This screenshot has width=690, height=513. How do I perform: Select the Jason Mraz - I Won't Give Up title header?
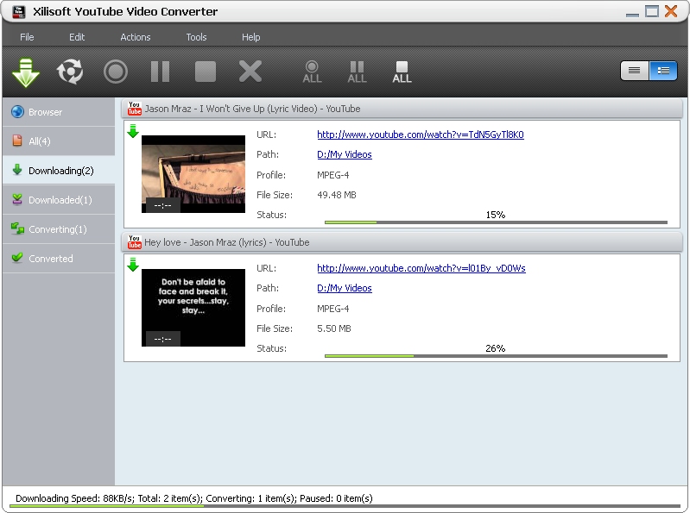(x=402, y=109)
